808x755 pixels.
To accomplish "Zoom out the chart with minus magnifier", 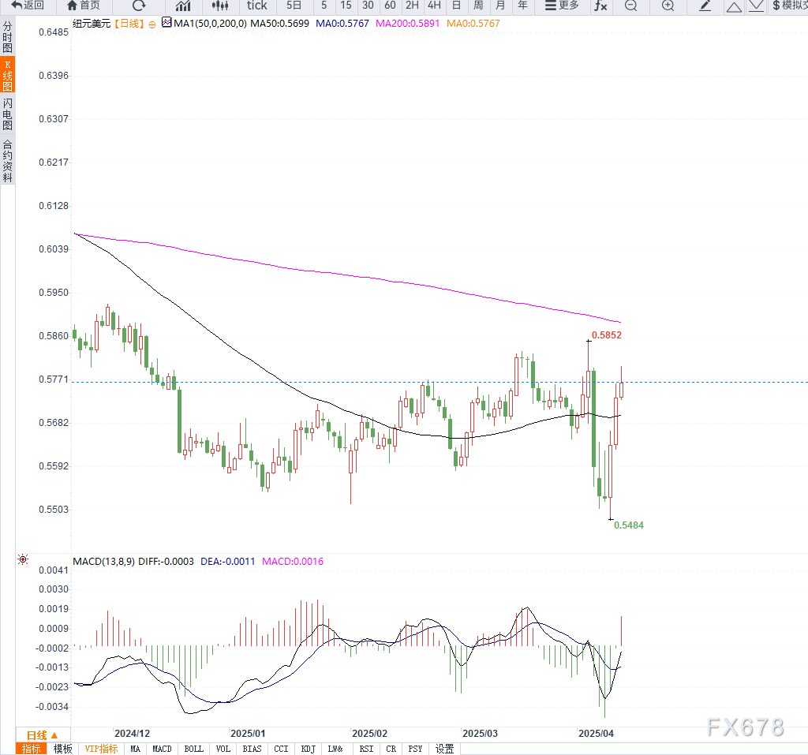I will pos(630,6).
